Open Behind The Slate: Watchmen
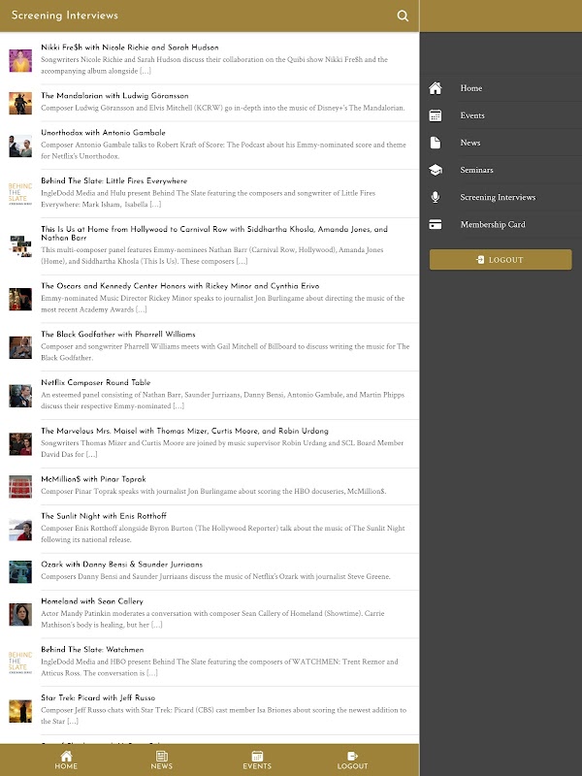 click(210, 662)
